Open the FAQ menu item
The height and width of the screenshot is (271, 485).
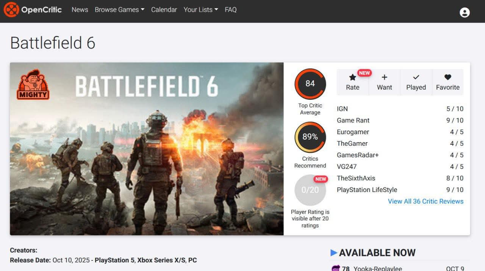click(x=231, y=10)
